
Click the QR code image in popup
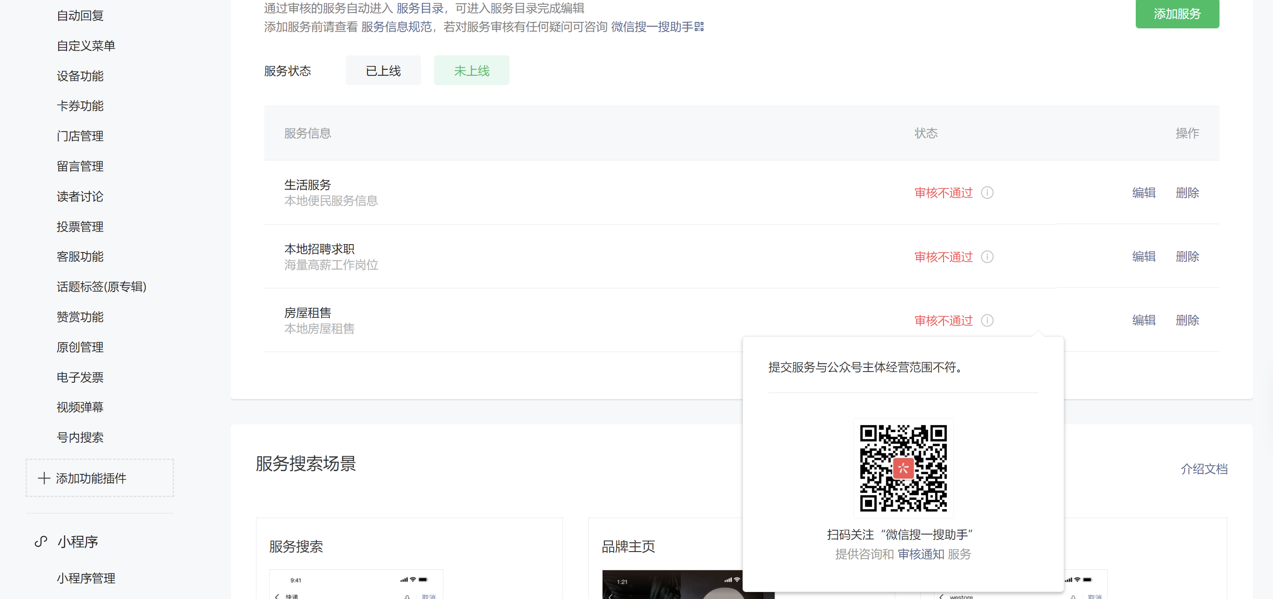click(x=903, y=468)
